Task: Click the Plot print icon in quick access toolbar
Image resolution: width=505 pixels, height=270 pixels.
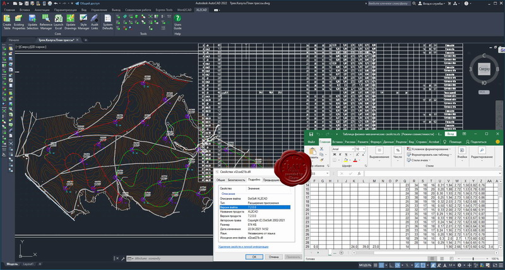Action: tap(49, 3)
